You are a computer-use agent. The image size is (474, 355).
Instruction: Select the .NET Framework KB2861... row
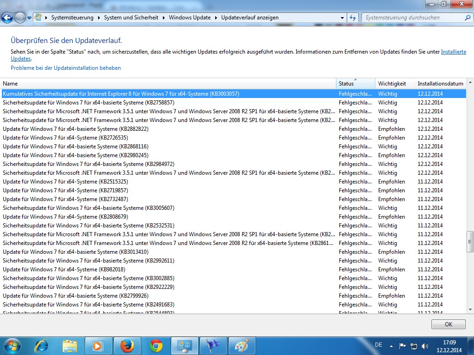[234, 243]
